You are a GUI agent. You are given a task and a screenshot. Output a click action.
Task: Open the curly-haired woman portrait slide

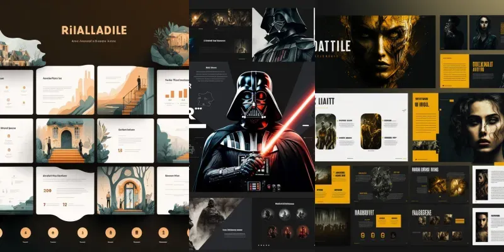pyautogui.click(x=459, y=127)
